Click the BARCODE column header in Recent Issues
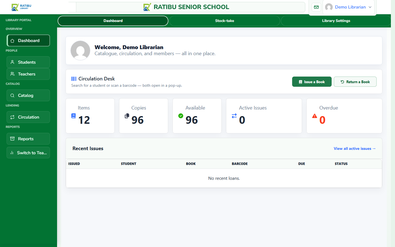The height and width of the screenshot is (247, 395). point(240,164)
